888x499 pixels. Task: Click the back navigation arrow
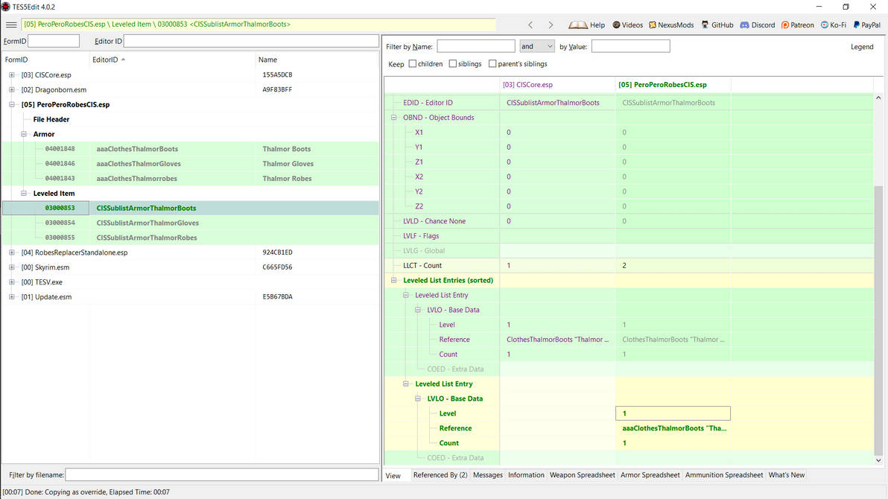coord(530,25)
